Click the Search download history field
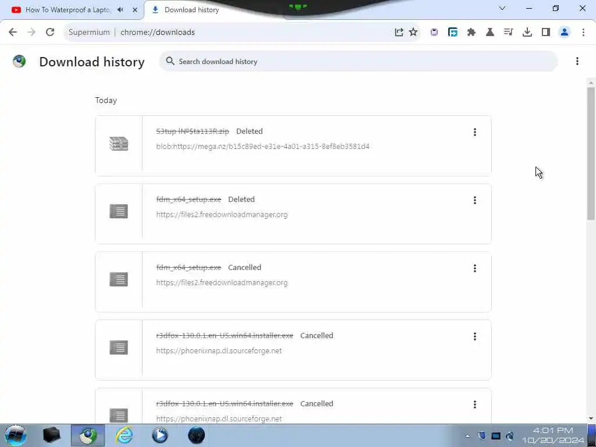 click(x=359, y=61)
